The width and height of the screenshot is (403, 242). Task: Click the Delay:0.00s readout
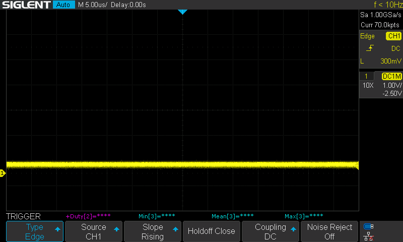click(x=128, y=5)
